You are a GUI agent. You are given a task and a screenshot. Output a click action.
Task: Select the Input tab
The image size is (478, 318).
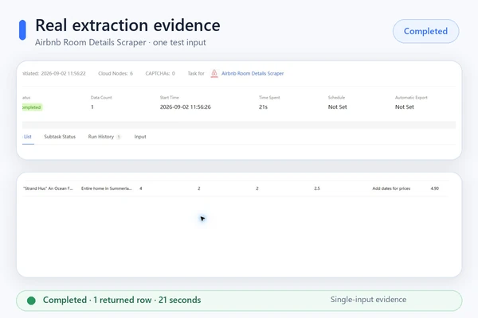click(140, 137)
